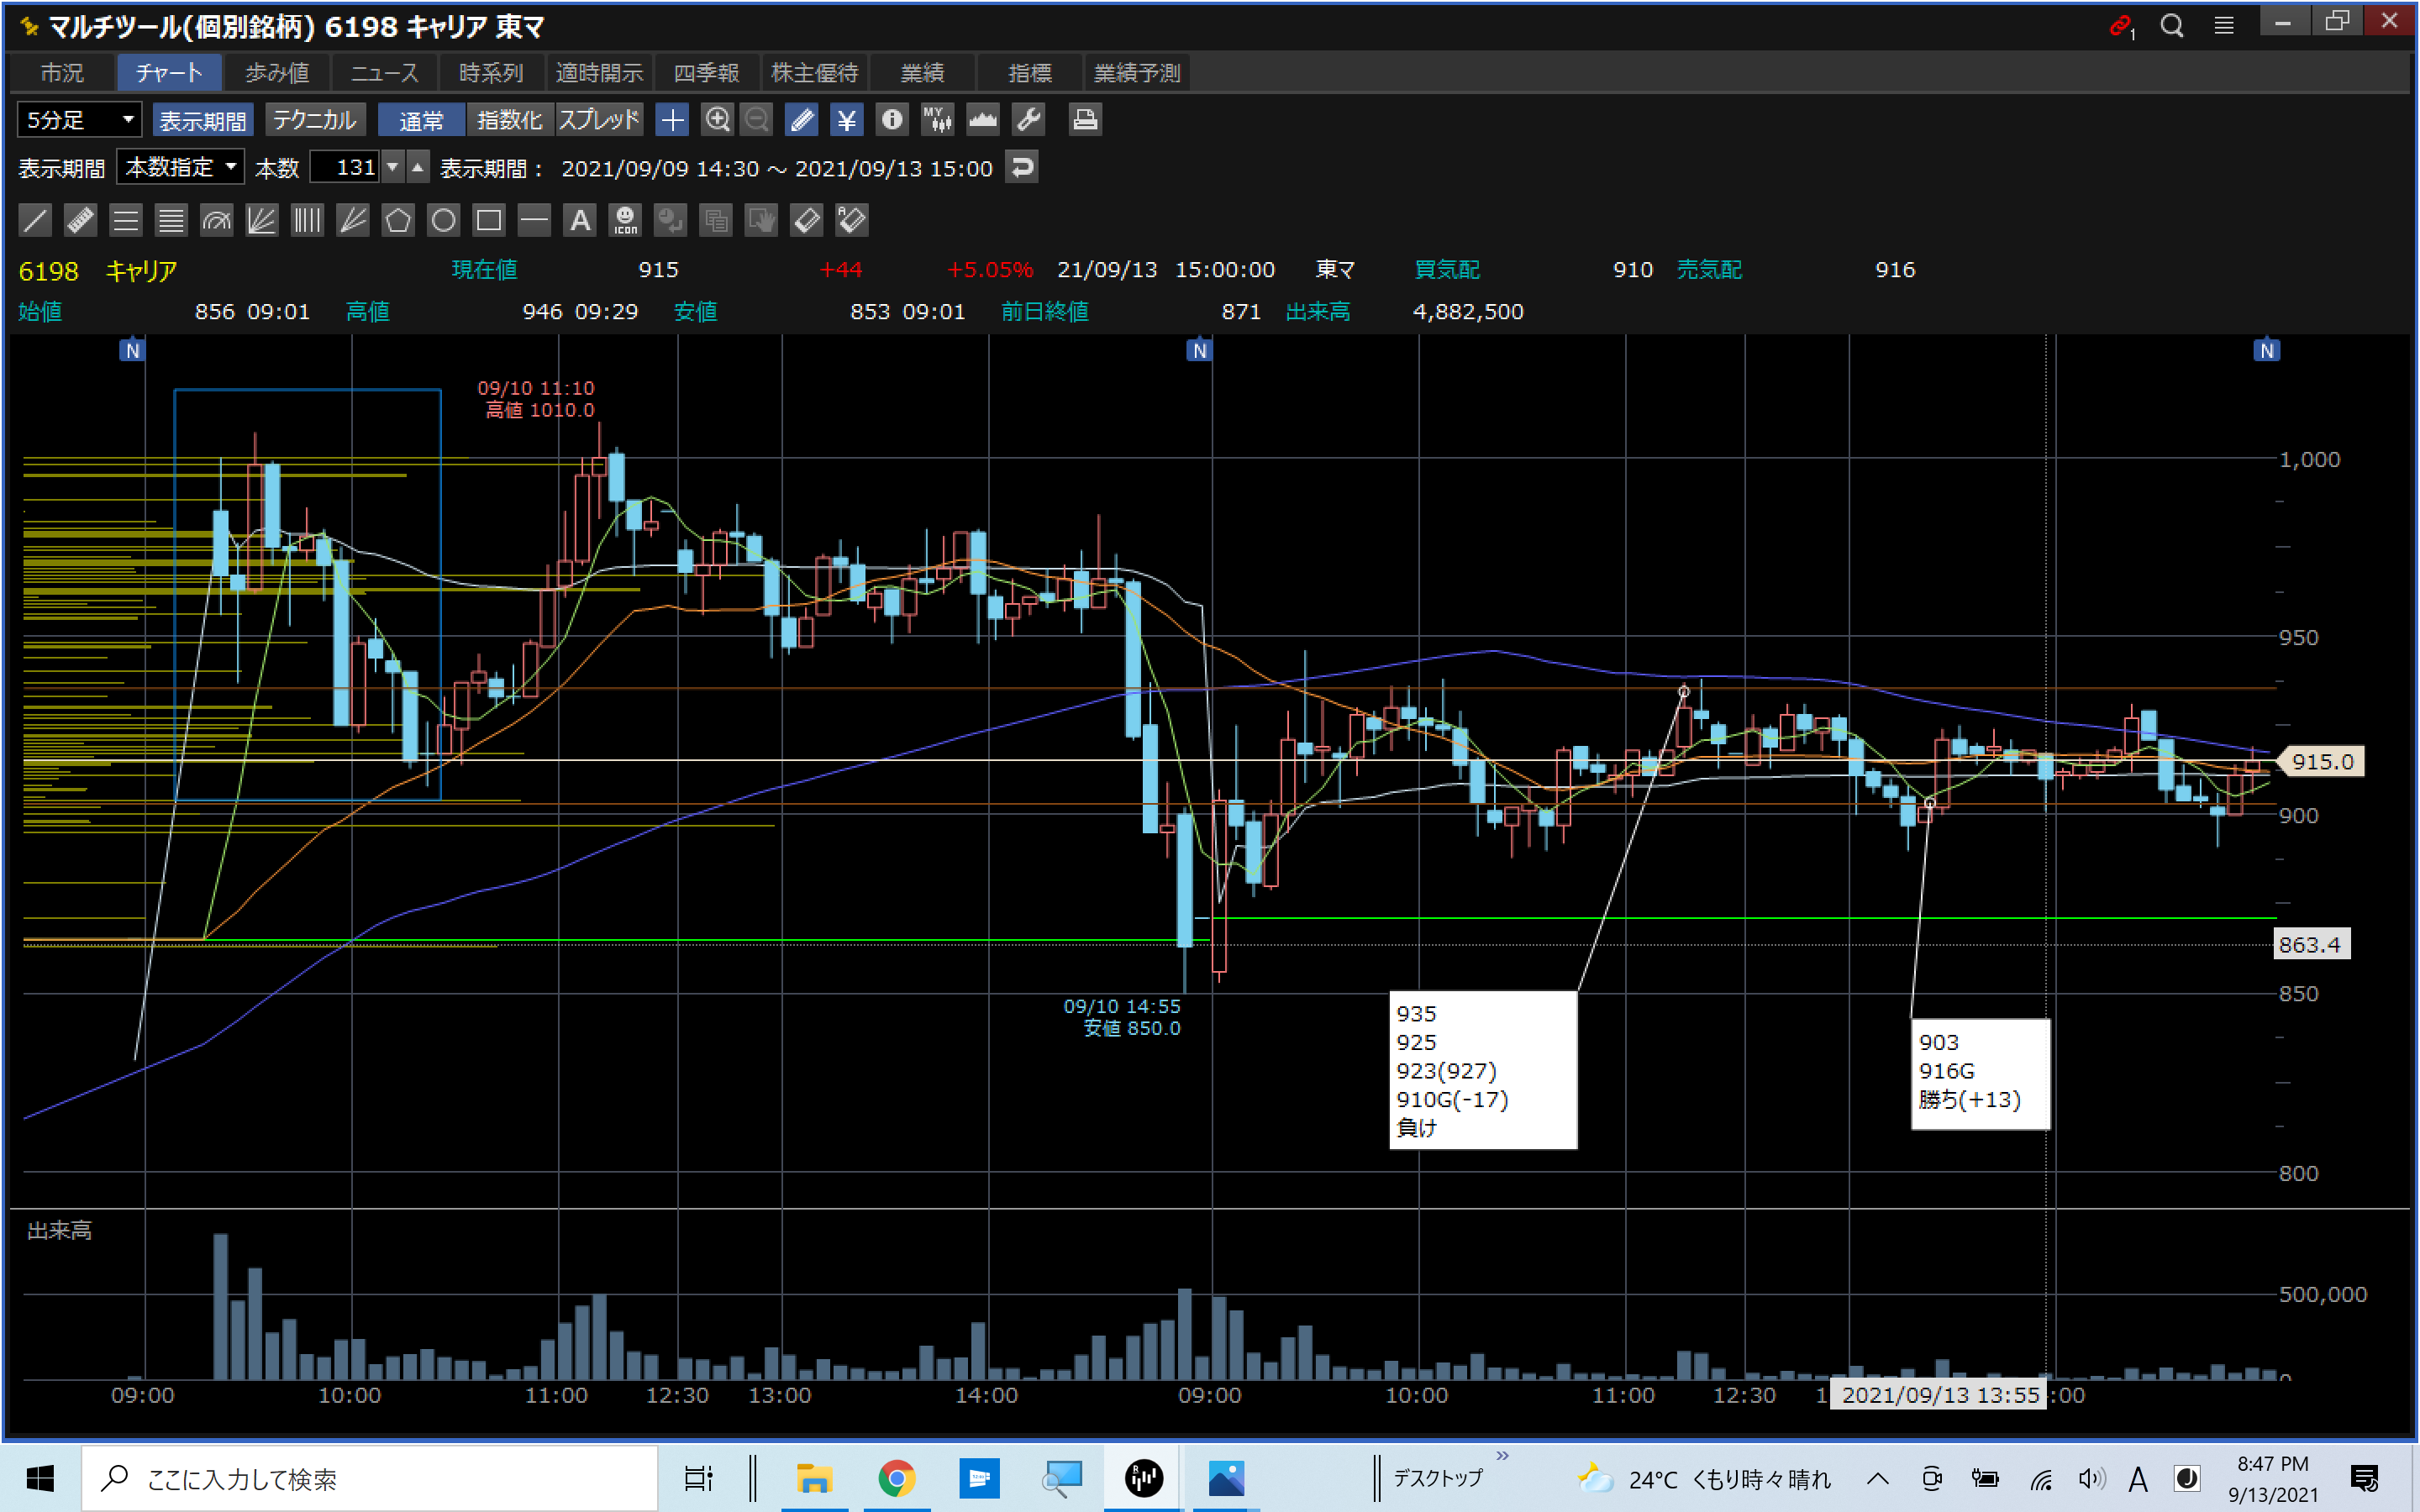The width and height of the screenshot is (2420, 1512).
Task: Click the テクニカル button
Action: coord(314,120)
